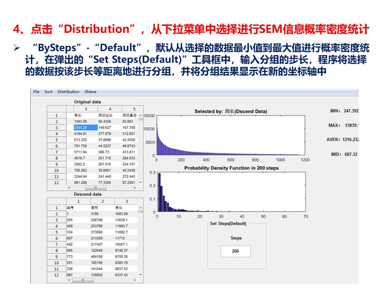Click Original data horizontal scroll left arrow
Screen dimensions: 389x292
coord(69,188)
